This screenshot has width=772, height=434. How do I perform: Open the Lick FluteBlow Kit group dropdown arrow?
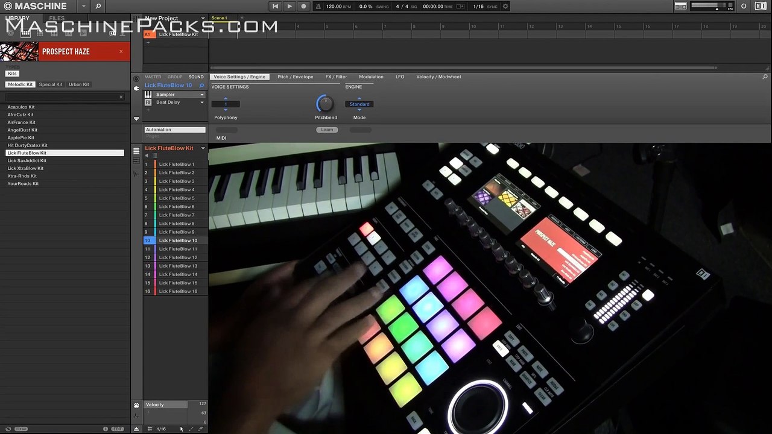(203, 148)
